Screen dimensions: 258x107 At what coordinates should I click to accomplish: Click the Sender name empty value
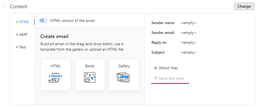[188, 23]
